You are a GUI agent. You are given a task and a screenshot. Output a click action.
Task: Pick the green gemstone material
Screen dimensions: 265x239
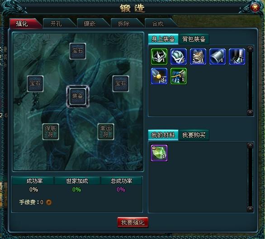tap(159, 153)
